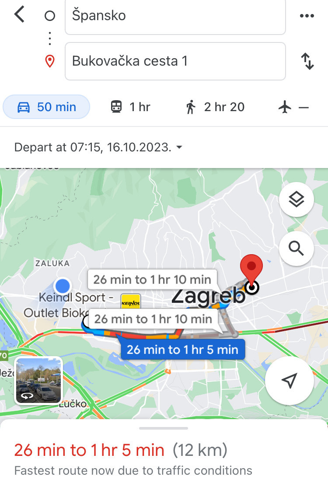Screen dimensions: 328x483
Task: Select the transit 1 hr tab
Action: (x=130, y=107)
